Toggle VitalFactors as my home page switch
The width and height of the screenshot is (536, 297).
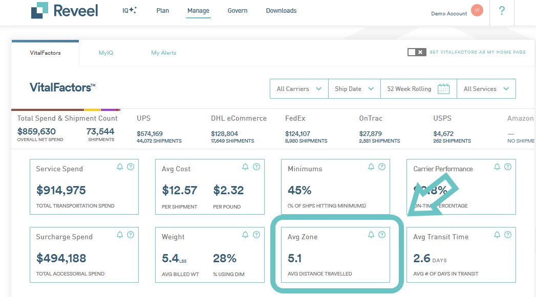coord(417,52)
